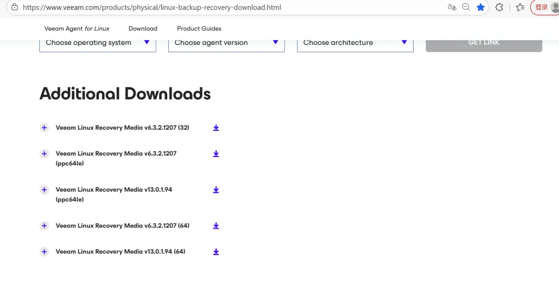Go to the Download navigation item

tap(143, 28)
